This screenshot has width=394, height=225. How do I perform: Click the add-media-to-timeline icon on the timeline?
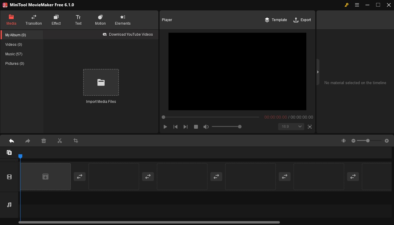(x=9, y=152)
